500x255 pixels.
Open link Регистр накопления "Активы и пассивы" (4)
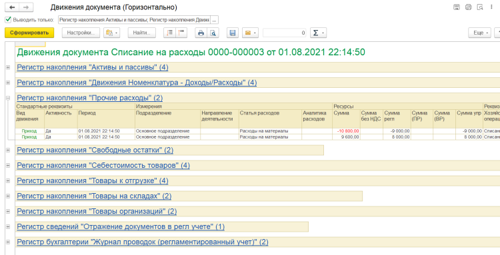(x=93, y=67)
